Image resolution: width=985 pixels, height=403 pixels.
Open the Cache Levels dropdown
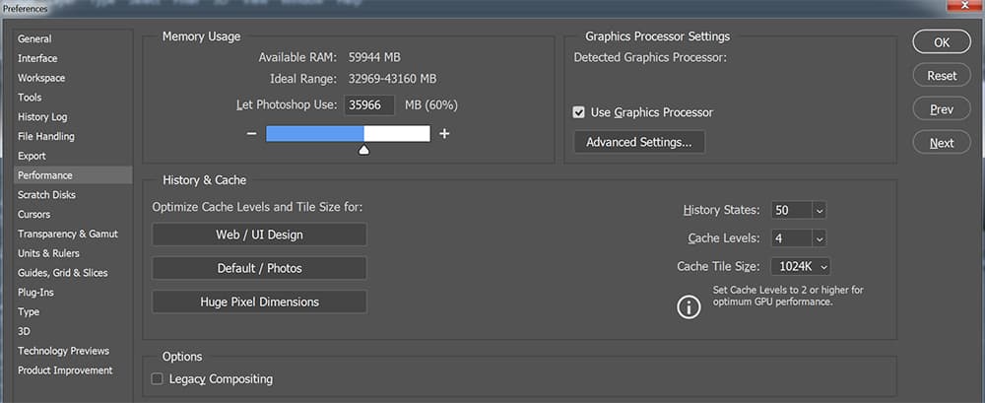click(820, 238)
